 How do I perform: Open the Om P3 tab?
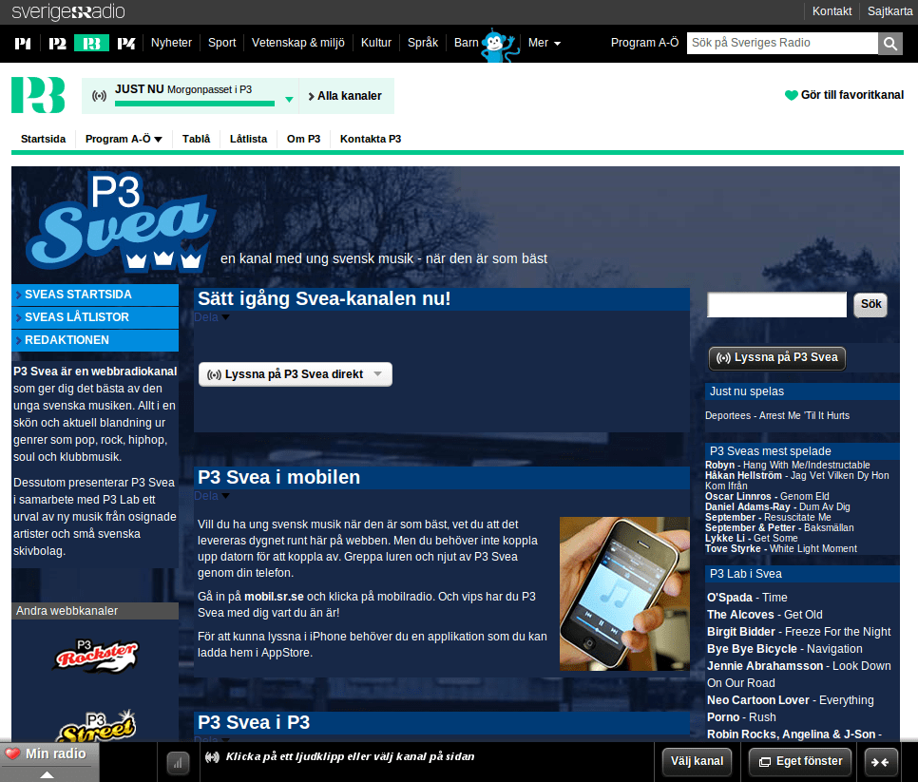(x=303, y=139)
